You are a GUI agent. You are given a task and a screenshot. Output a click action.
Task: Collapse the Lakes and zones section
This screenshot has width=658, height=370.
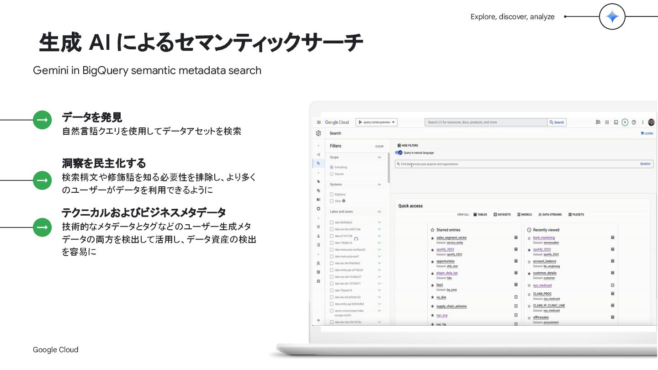[x=379, y=212]
